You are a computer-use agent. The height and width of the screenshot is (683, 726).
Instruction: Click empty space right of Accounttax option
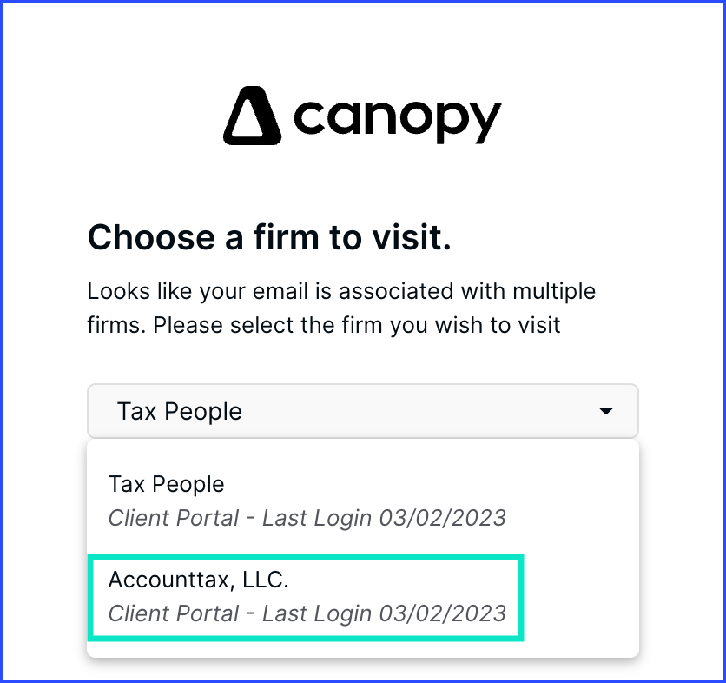[581, 597]
